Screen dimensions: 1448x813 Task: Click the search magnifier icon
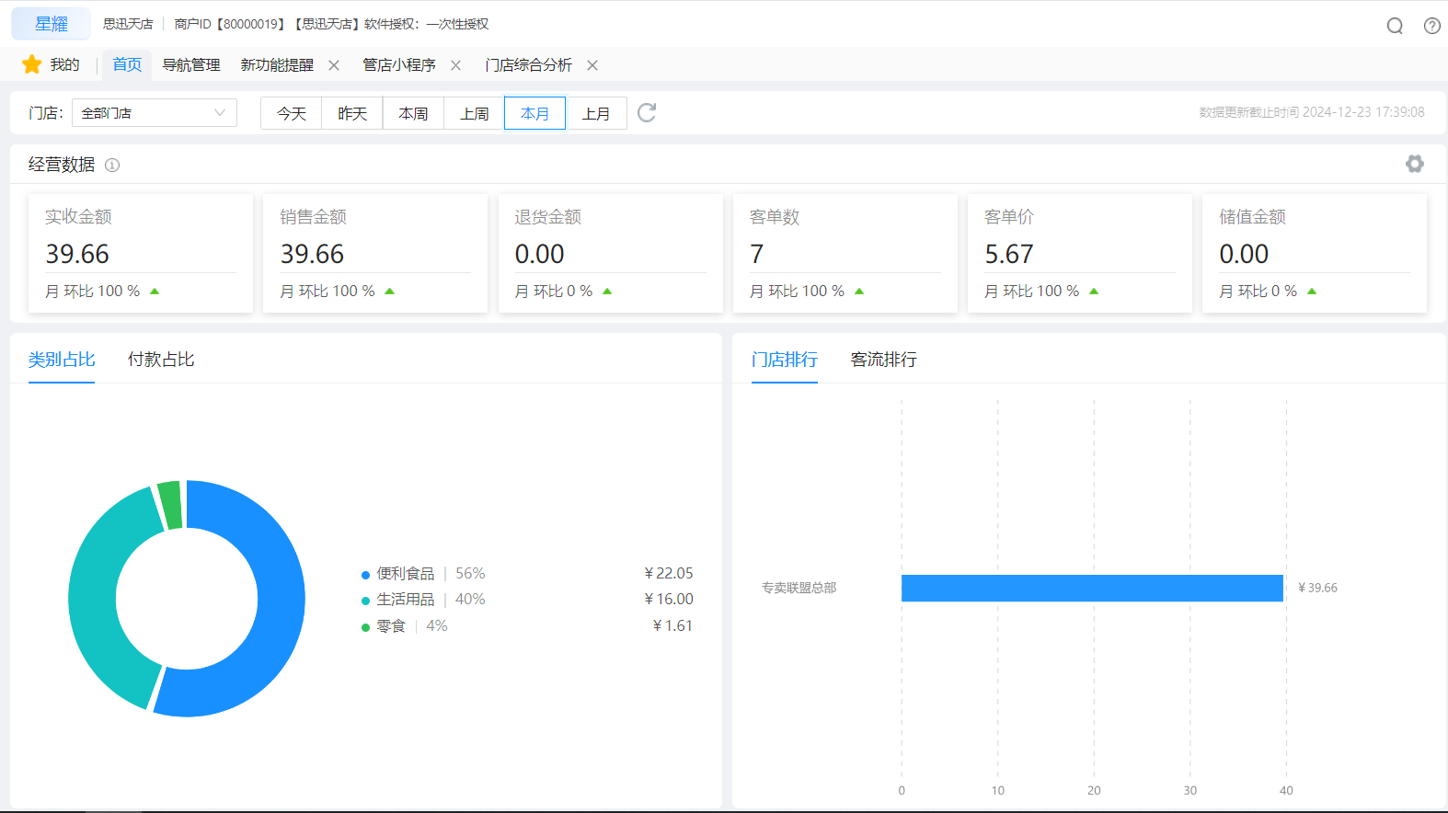coord(1395,26)
